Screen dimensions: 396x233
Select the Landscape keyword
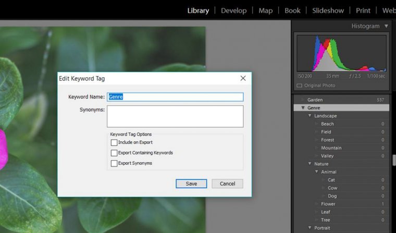[x=326, y=116]
